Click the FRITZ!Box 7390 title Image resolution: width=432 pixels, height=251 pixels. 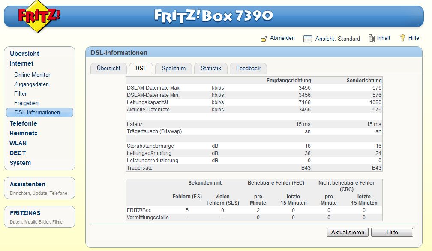[x=213, y=16]
